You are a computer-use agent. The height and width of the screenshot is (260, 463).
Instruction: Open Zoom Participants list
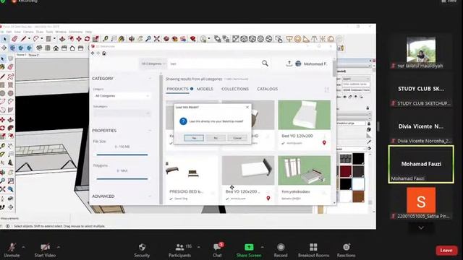(179, 250)
